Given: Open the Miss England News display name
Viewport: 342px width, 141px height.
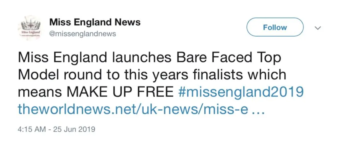Looking at the screenshot, I should pyautogui.click(x=95, y=22).
